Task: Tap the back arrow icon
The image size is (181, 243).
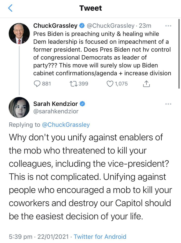Action: coord(10,8)
